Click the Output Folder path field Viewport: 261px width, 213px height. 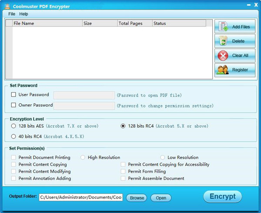[x=81, y=197]
